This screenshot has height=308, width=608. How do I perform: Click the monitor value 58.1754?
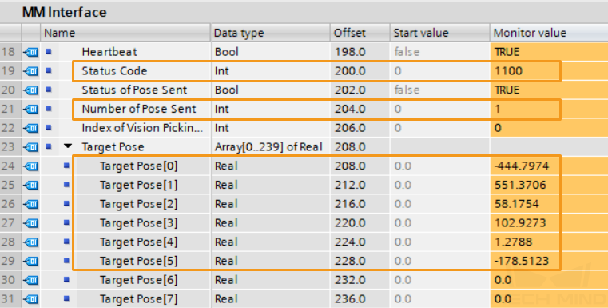coord(516,204)
